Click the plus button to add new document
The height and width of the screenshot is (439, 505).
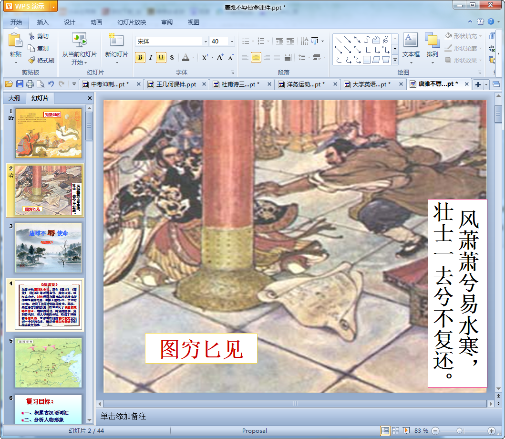coord(478,84)
